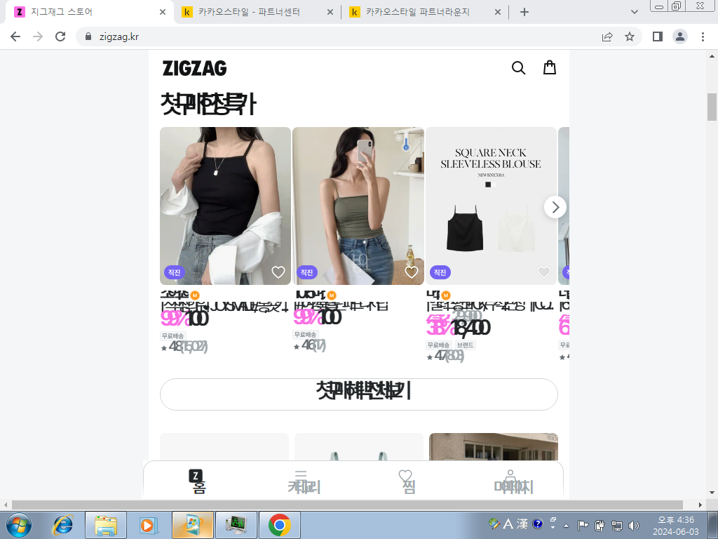Open the Square Neck Sleeveless Blouse image
The width and height of the screenshot is (718, 539).
(x=491, y=206)
